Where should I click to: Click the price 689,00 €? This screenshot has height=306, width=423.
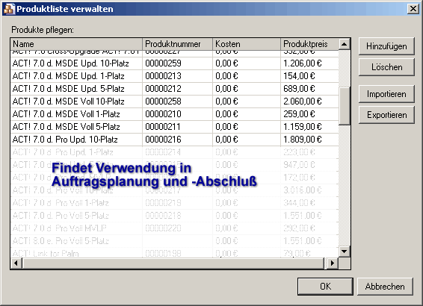click(x=299, y=89)
